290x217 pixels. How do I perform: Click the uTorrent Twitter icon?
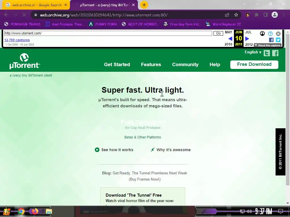click(267, 53)
